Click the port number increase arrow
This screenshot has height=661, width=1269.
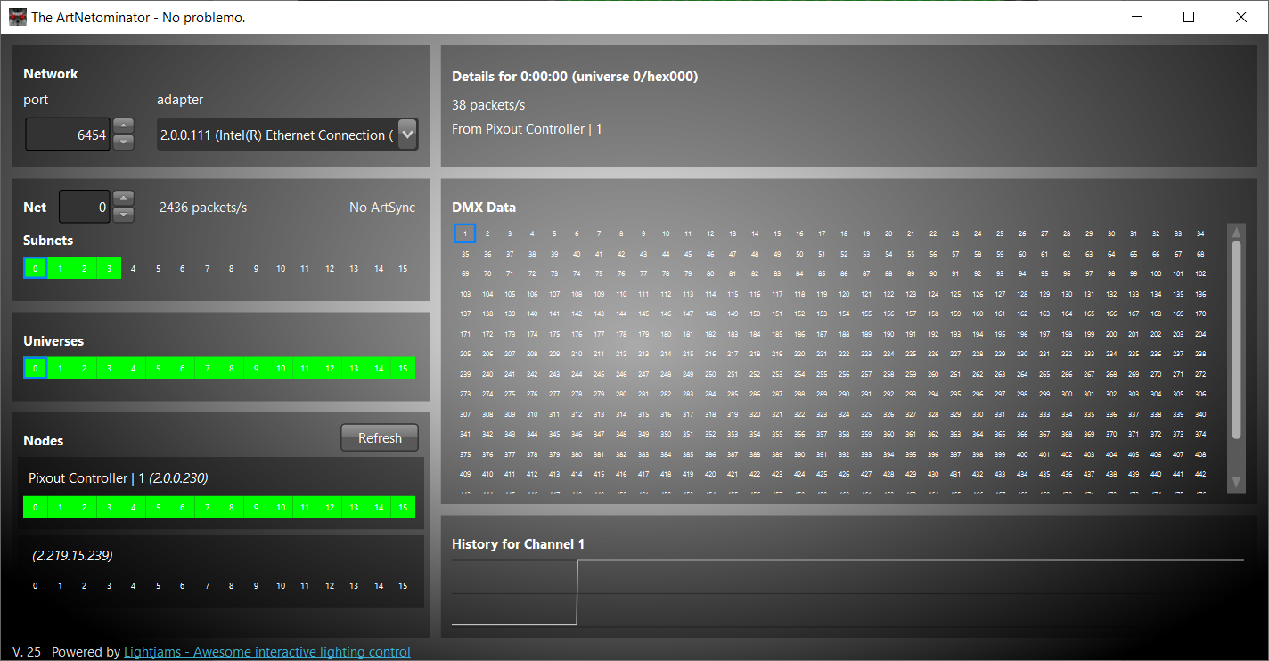(124, 126)
